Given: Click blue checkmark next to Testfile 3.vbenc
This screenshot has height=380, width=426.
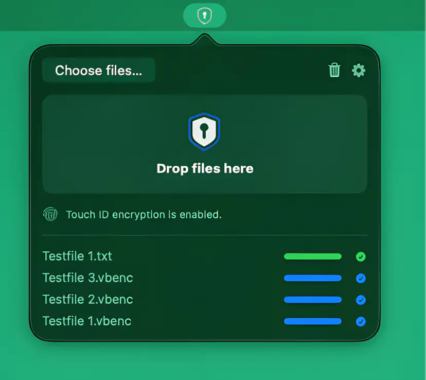Looking at the screenshot, I should [x=361, y=278].
